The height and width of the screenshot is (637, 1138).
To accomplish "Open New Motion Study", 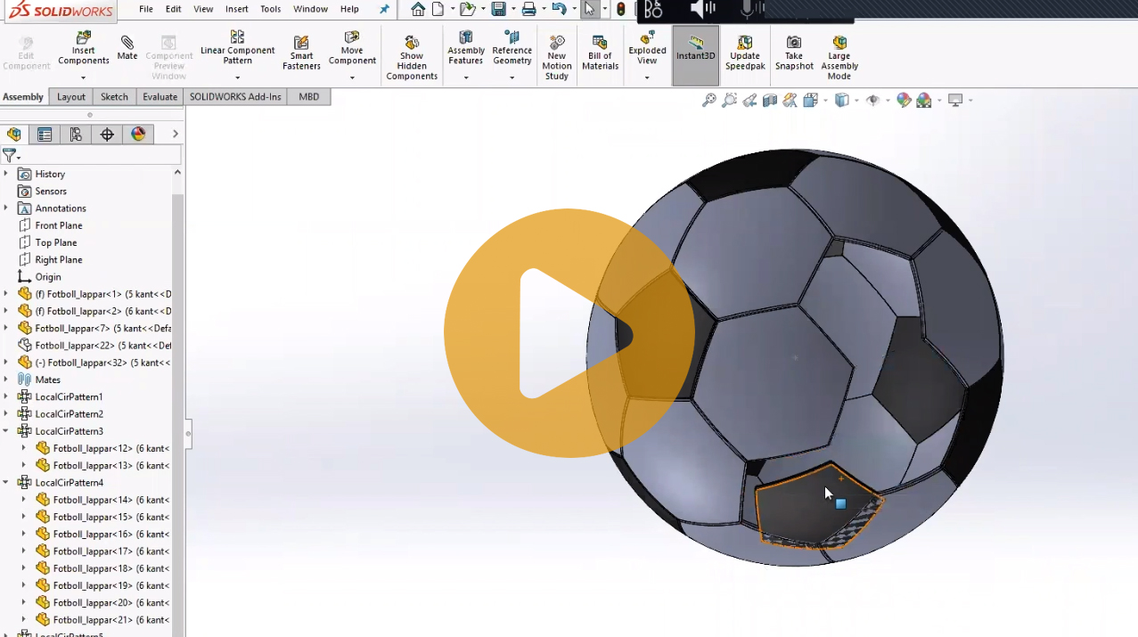I will click(557, 43).
